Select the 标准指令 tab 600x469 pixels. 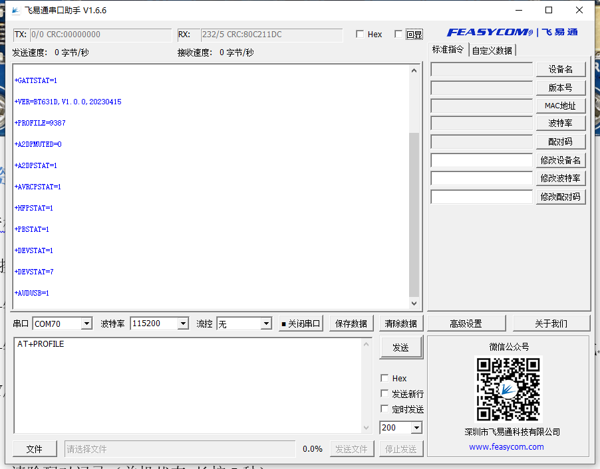tap(448, 49)
